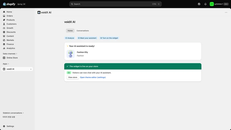Click the checkmark icon in green banner
Viewport: 231px width, 130px height.
tap(68, 66)
